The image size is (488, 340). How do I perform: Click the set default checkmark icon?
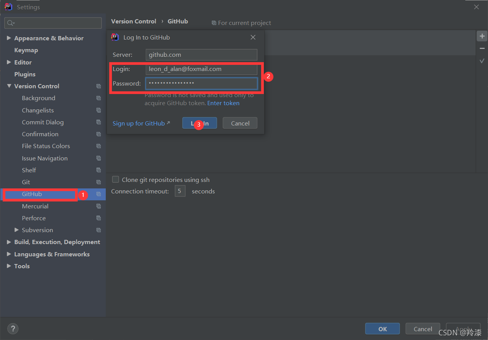click(482, 61)
